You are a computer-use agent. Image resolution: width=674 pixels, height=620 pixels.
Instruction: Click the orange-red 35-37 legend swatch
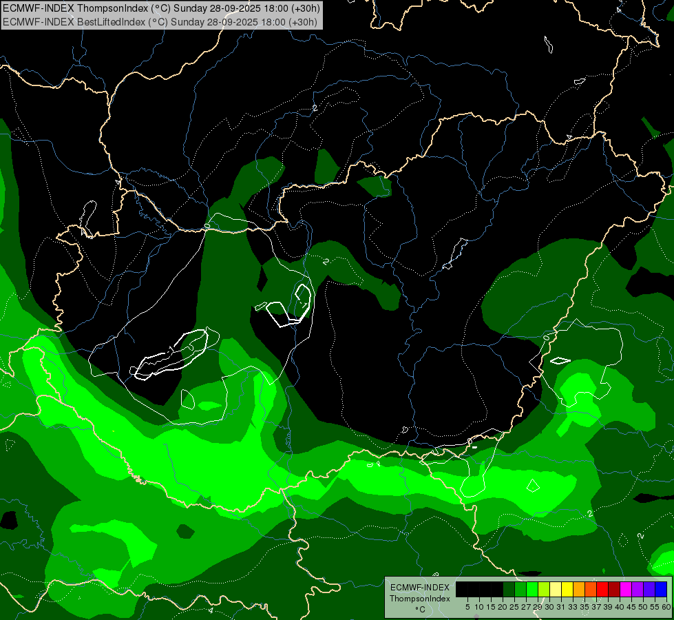point(591,589)
